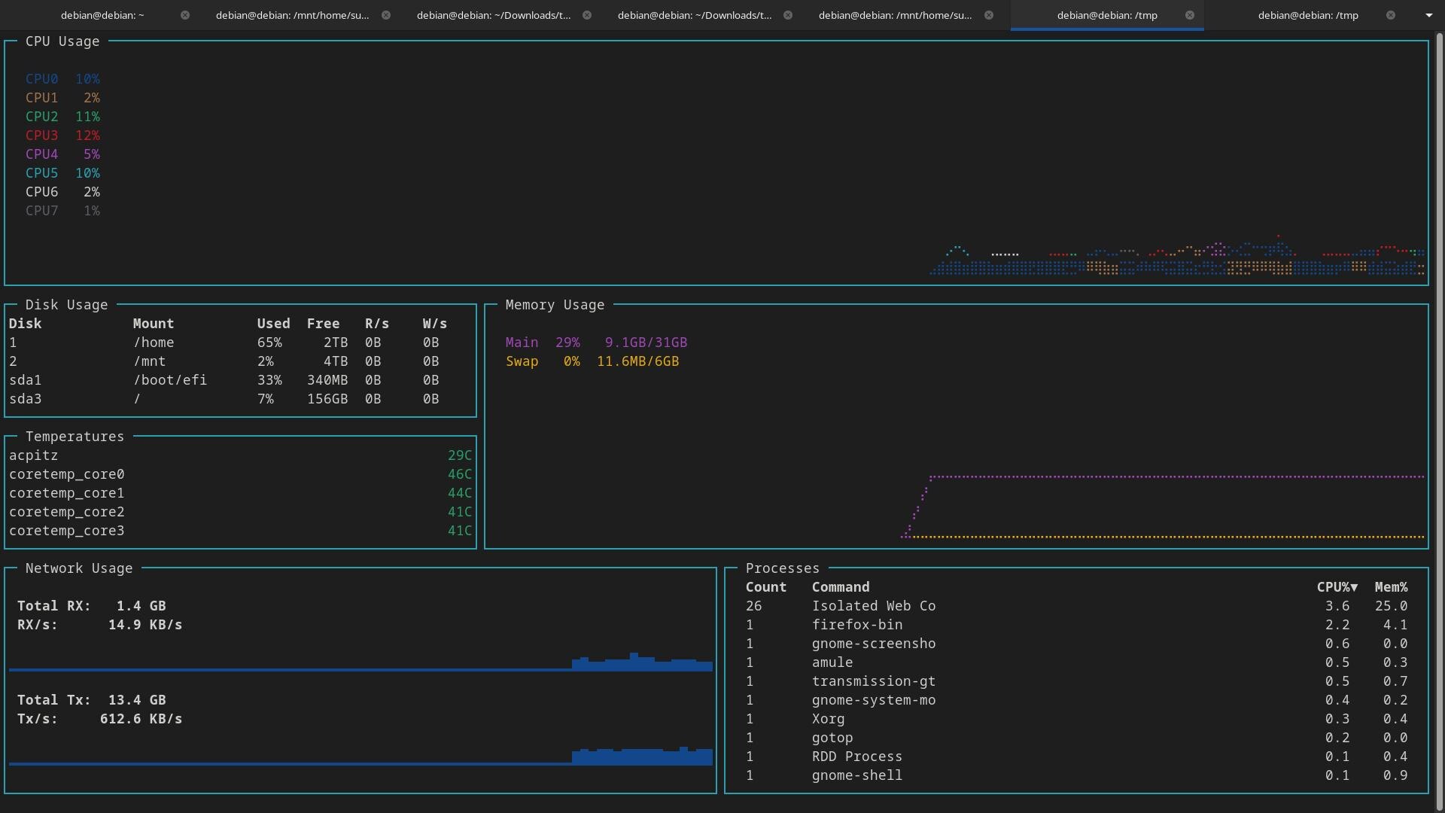Select the transmission-gt process row
1445x813 pixels.
point(873,681)
